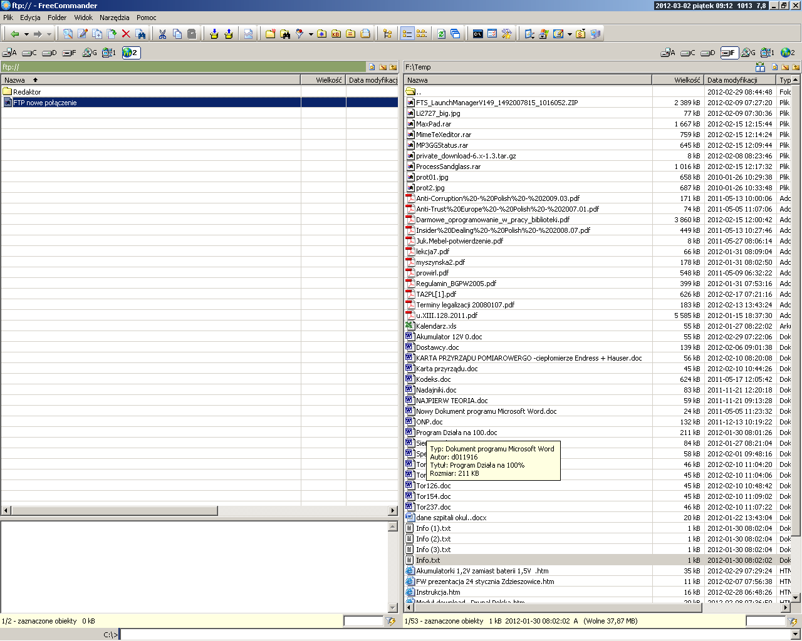This screenshot has height=641, width=802.
Task: Select drive D in right panel
Action: [708, 53]
